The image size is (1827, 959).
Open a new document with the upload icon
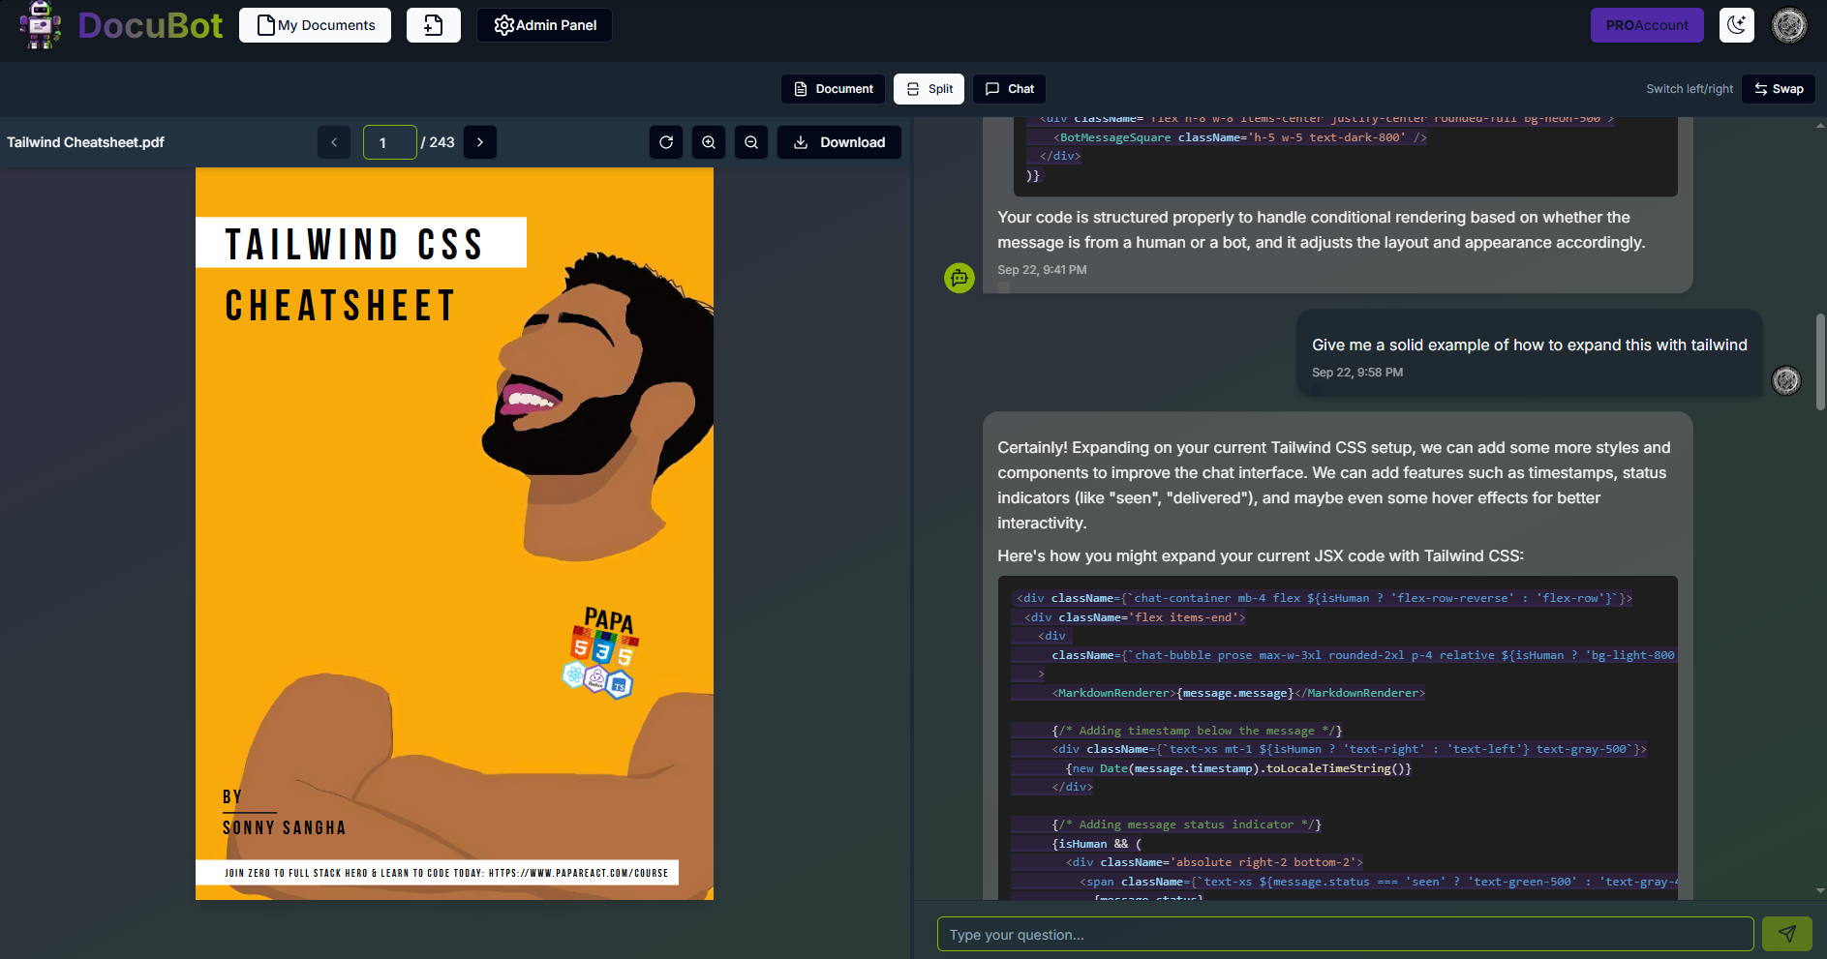click(x=433, y=25)
